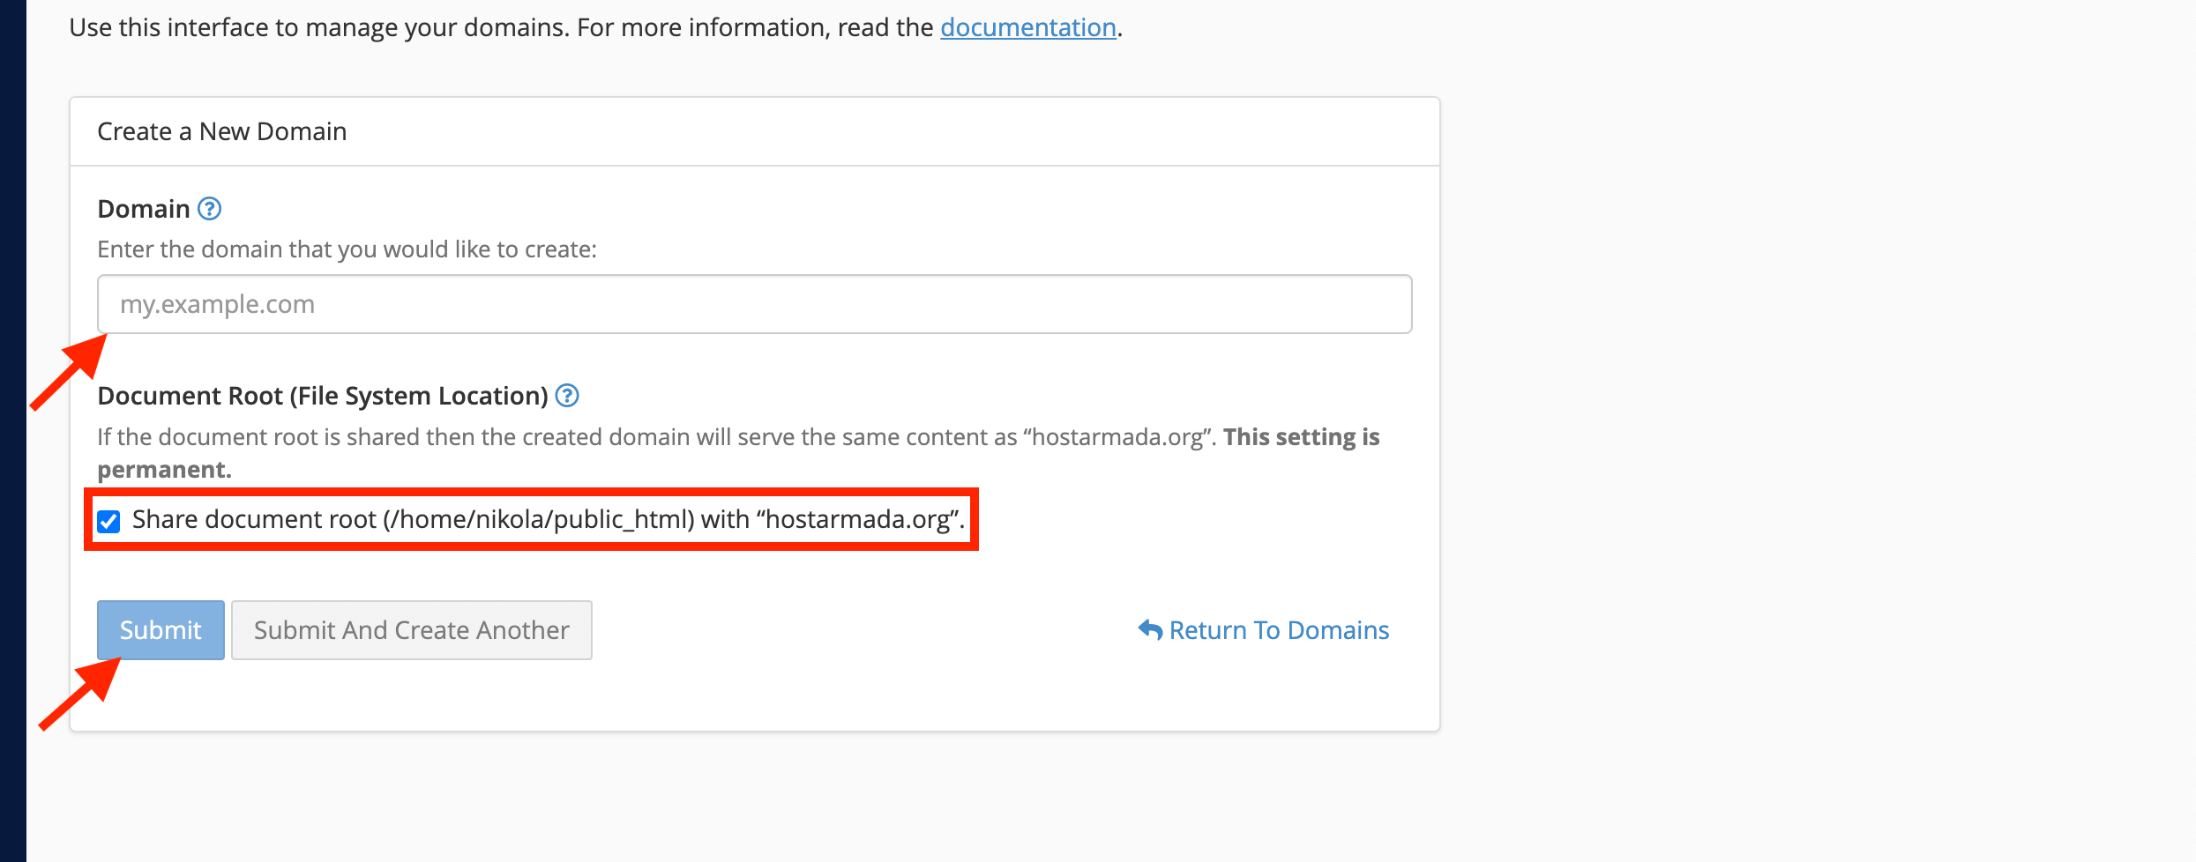Click the red arrow pointing at domain field
The height and width of the screenshot is (862, 2196).
pyautogui.click(x=69, y=372)
